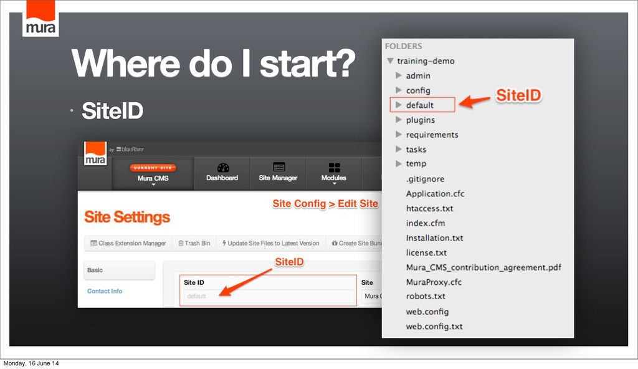
Task: Click Update Site Files to Latest Version
Action: coord(271,243)
